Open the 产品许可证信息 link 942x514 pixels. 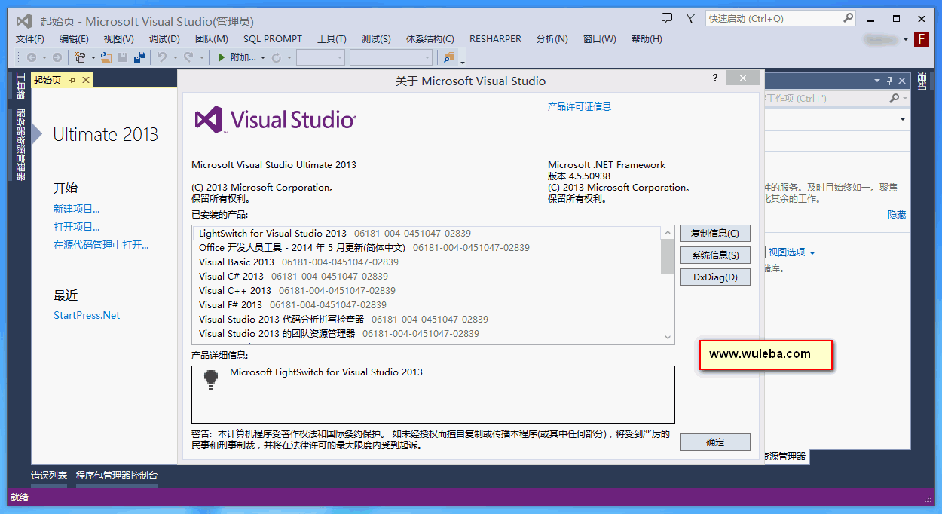coord(580,107)
